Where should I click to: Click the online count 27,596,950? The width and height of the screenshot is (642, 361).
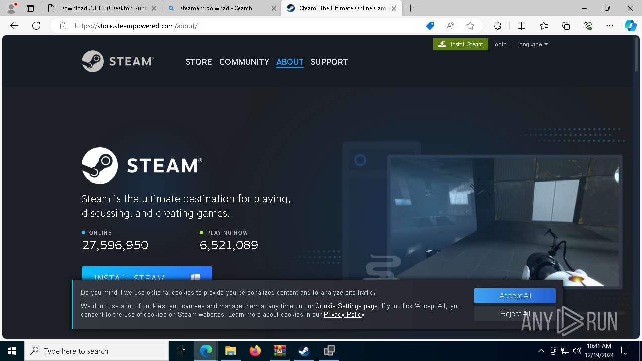click(x=115, y=245)
